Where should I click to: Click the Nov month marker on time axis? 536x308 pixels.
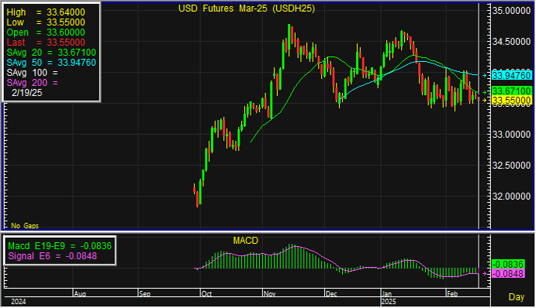[269, 293]
